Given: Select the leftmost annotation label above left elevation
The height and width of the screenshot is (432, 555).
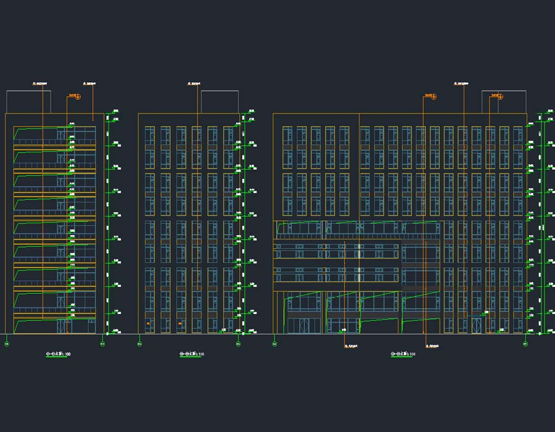Looking at the screenshot, I should tap(40, 82).
